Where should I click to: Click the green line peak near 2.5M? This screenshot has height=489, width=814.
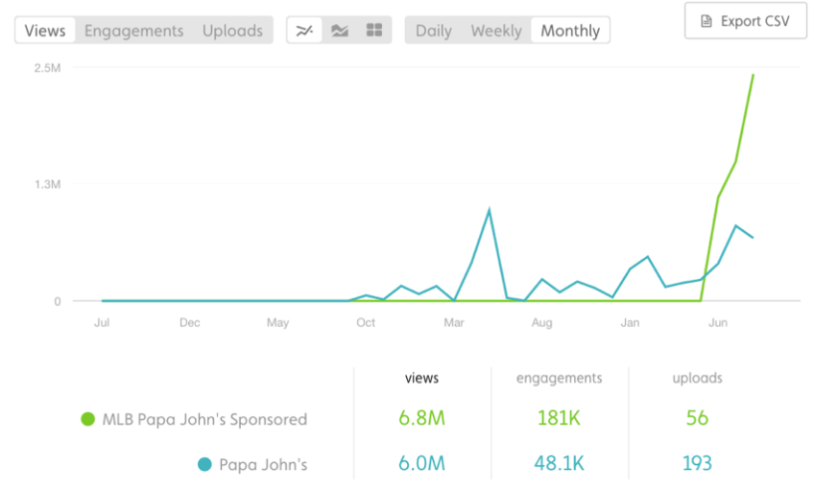(754, 75)
